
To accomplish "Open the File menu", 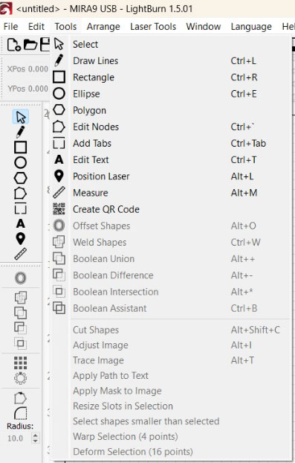I will tap(10, 27).
